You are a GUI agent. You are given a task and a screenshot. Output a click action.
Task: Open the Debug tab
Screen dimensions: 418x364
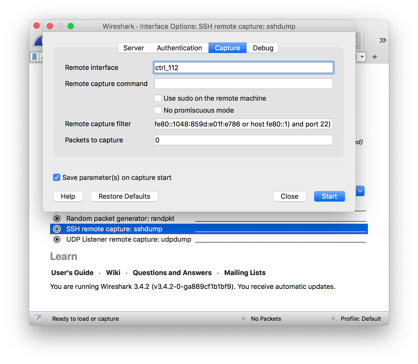click(263, 48)
